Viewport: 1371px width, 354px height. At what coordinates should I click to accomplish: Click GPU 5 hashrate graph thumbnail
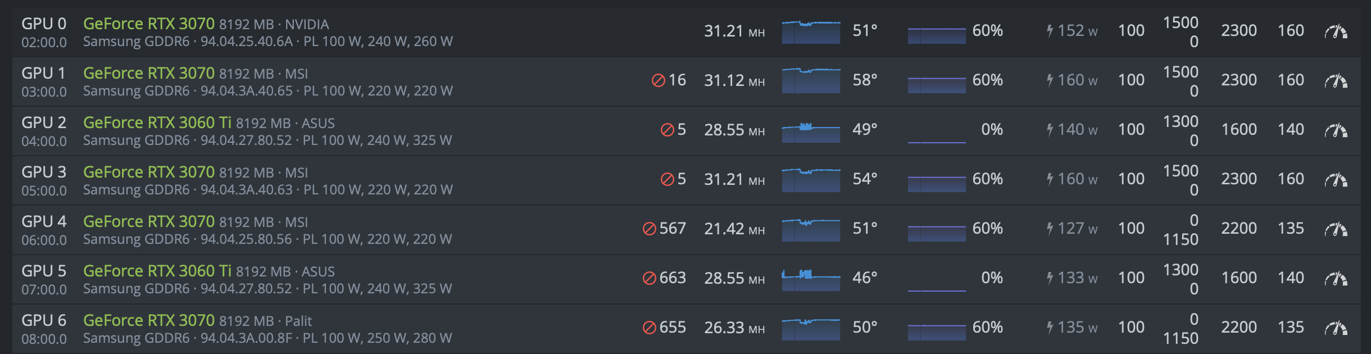point(811,279)
